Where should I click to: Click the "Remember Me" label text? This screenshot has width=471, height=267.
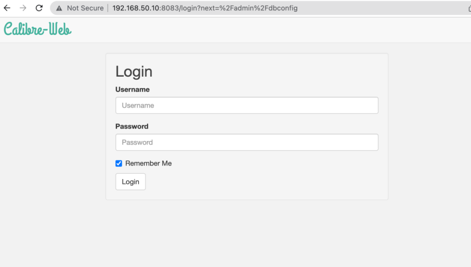148,163
